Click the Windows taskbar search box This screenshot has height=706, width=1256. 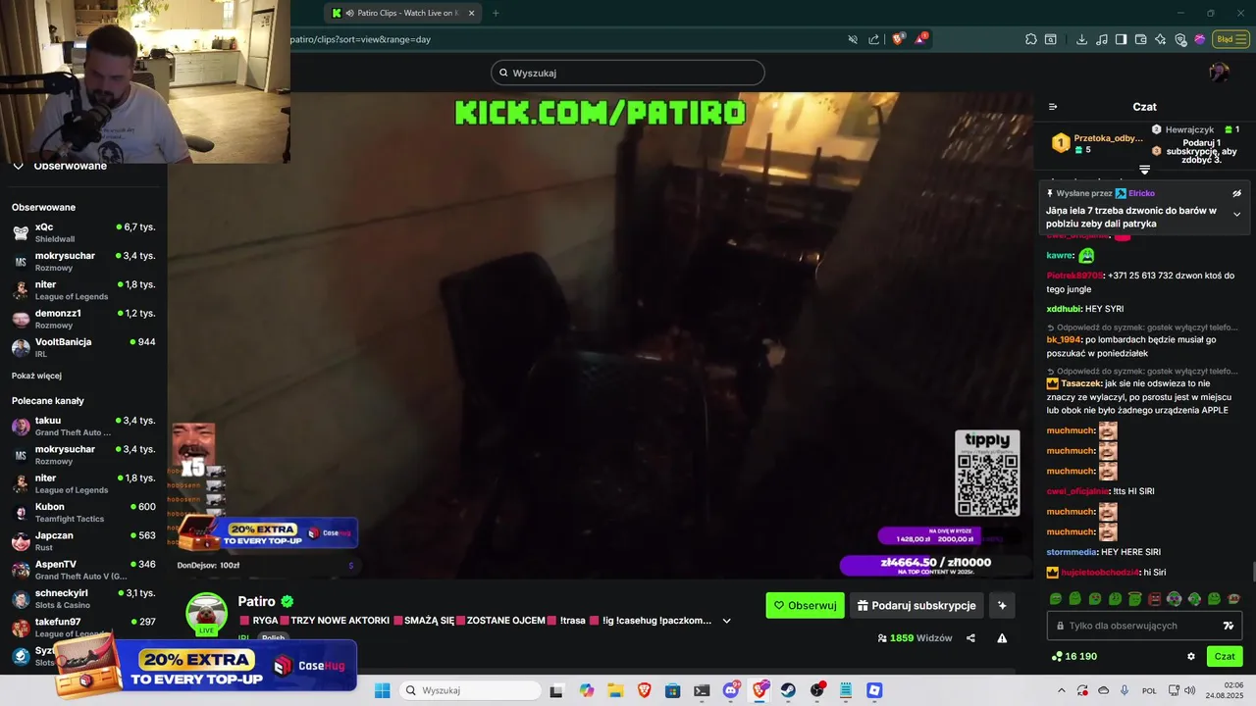pyautogui.click(x=471, y=690)
